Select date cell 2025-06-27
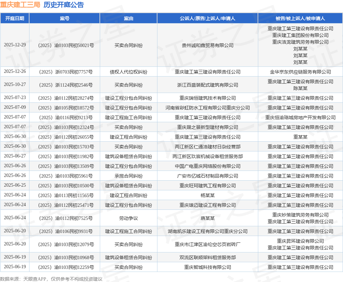 [x=15, y=156]
